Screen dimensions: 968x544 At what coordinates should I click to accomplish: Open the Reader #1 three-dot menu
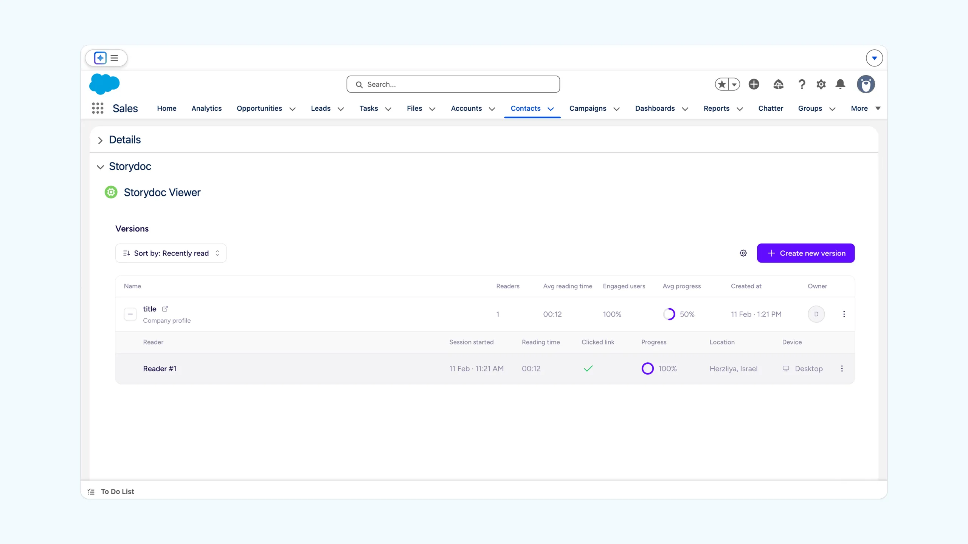842,369
